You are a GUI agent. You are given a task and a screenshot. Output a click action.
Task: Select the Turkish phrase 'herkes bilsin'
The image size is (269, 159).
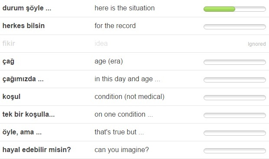tap(23, 26)
